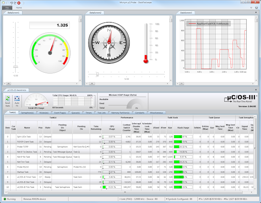Click the µC/Probe application icon in title bar
This screenshot has height=203, width=261.
coord(3,3)
